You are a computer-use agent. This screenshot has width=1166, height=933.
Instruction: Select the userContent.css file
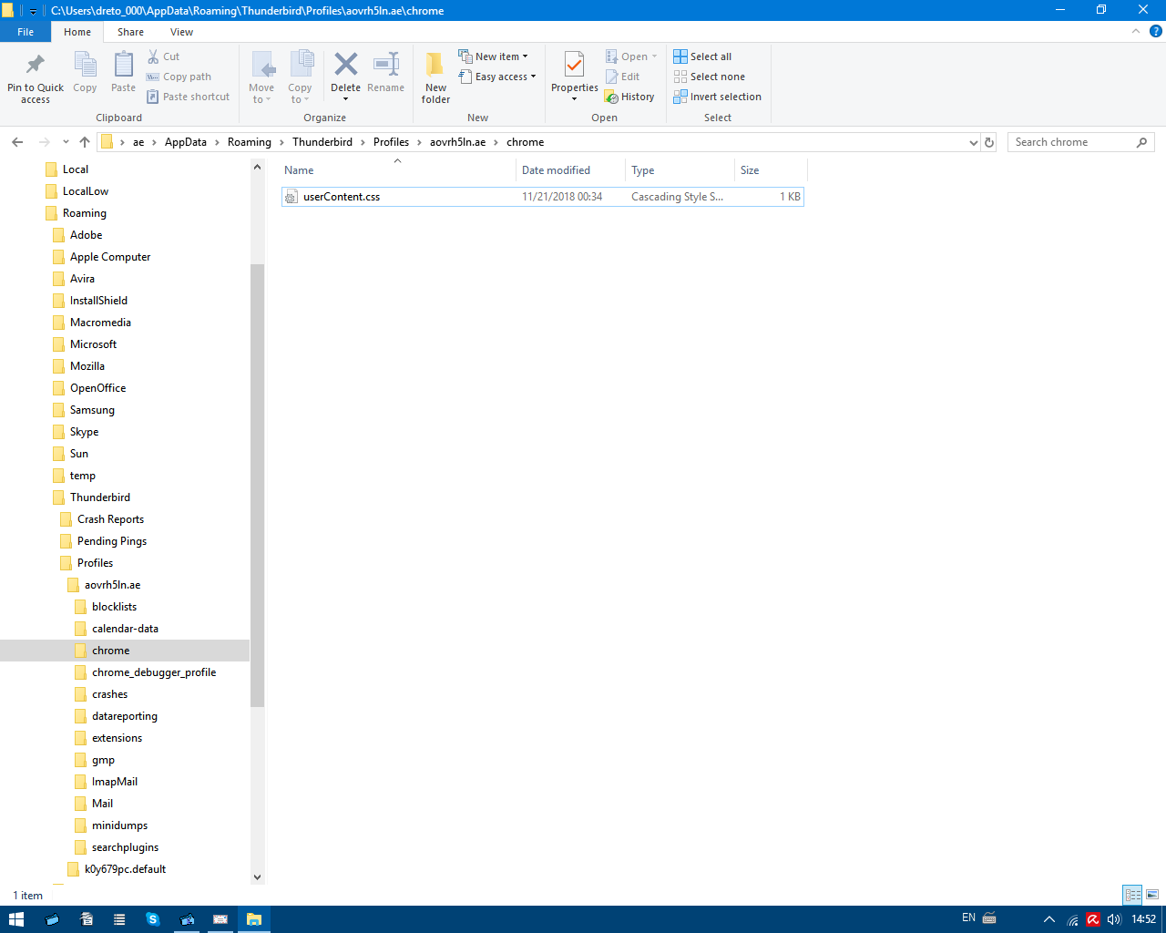[542, 197]
